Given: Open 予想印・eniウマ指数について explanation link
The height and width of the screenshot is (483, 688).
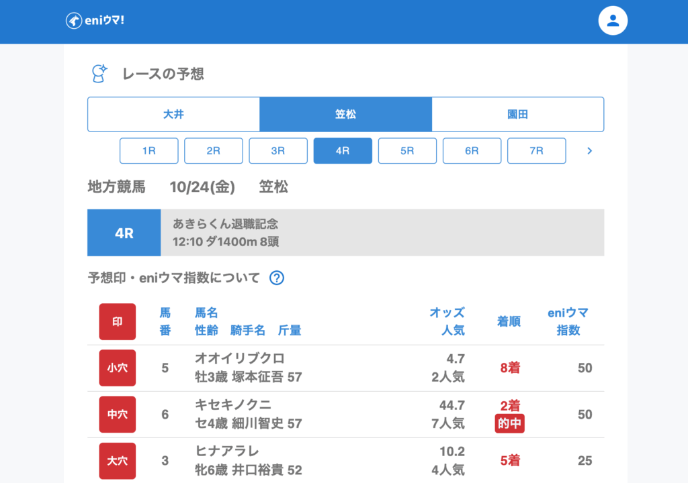Looking at the screenshot, I should pos(173,278).
